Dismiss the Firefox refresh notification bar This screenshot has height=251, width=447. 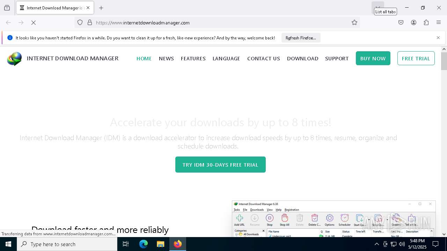point(438,38)
